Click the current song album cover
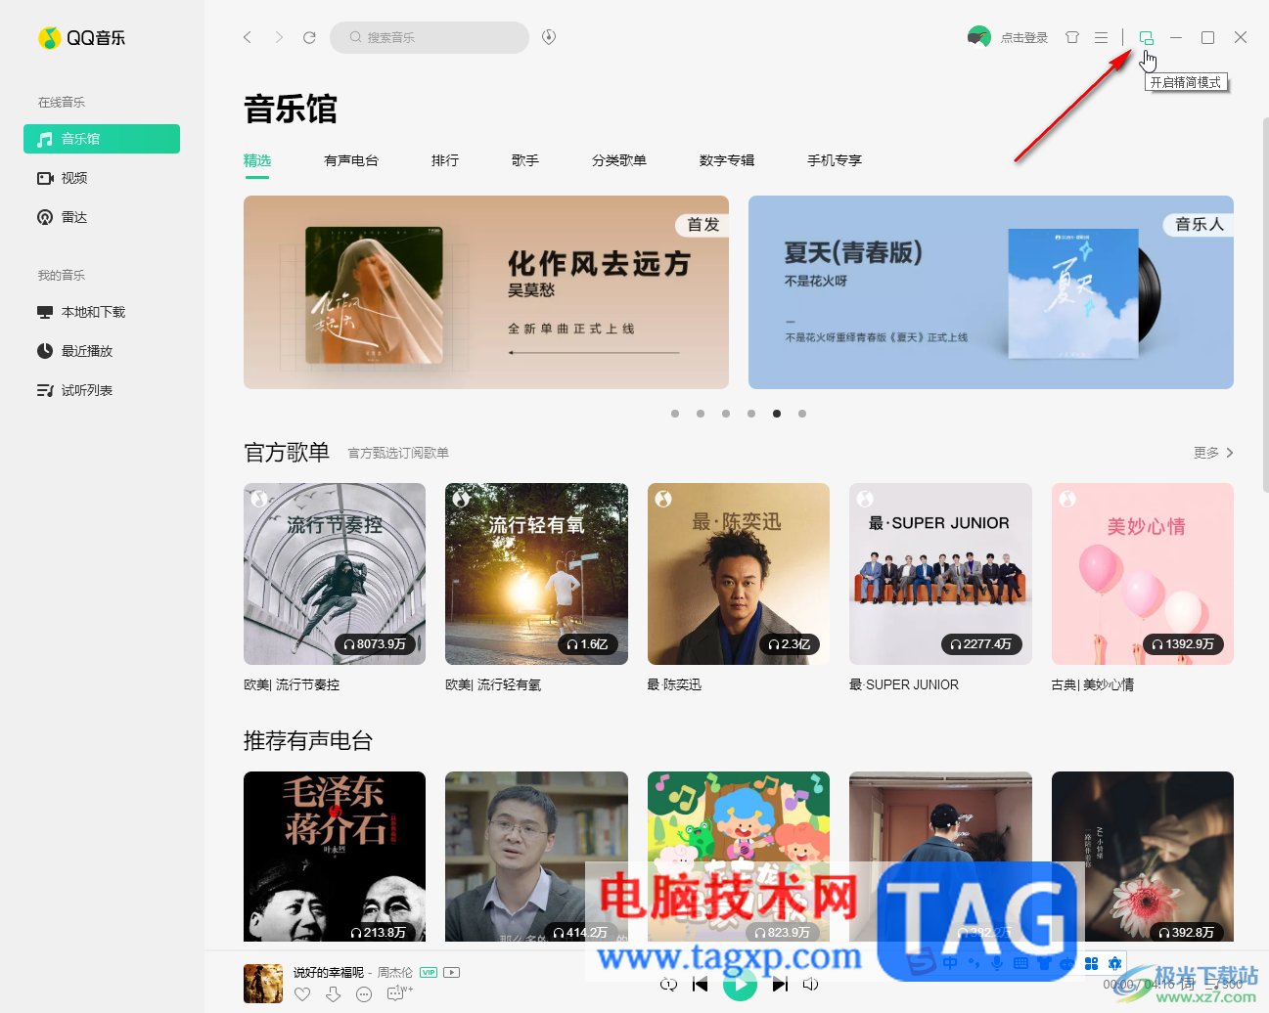This screenshot has width=1269, height=1013. coord(263,984)
